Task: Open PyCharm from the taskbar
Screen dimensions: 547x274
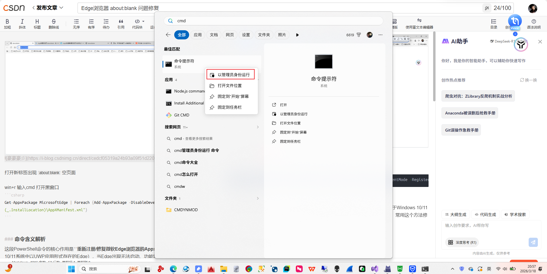Action: pos(287,269)
